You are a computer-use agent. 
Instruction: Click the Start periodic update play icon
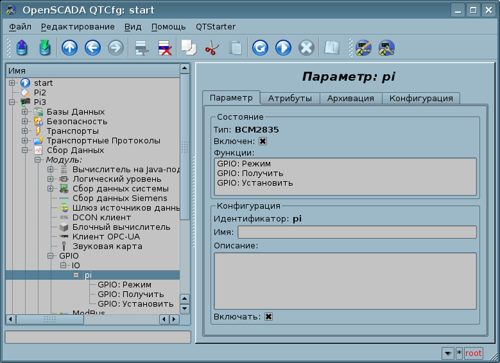tap(283, 47)
